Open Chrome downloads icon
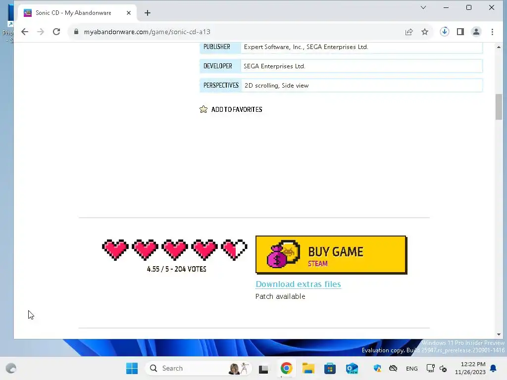This screenshot has height=380, width=507. tap(445, 32)
